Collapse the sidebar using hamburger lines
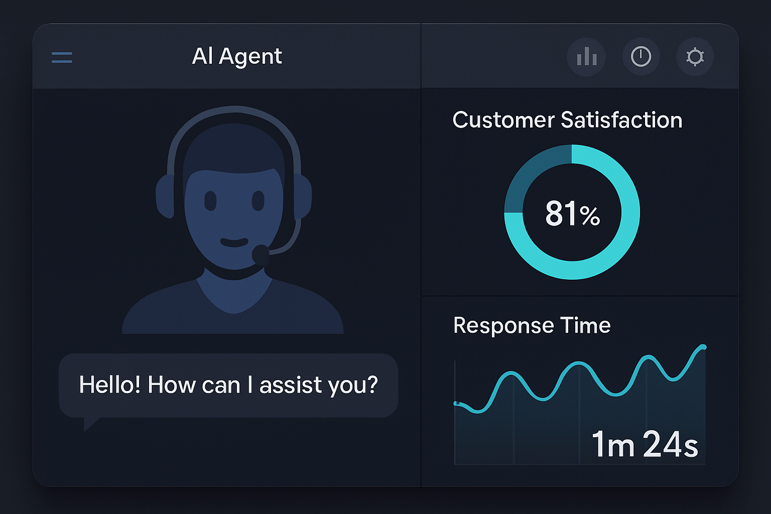Viewport: 771px width, 514px height. point(61,57)
